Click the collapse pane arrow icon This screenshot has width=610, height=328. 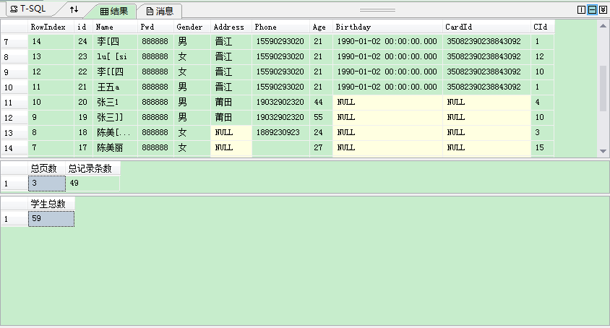click(603, 9)
